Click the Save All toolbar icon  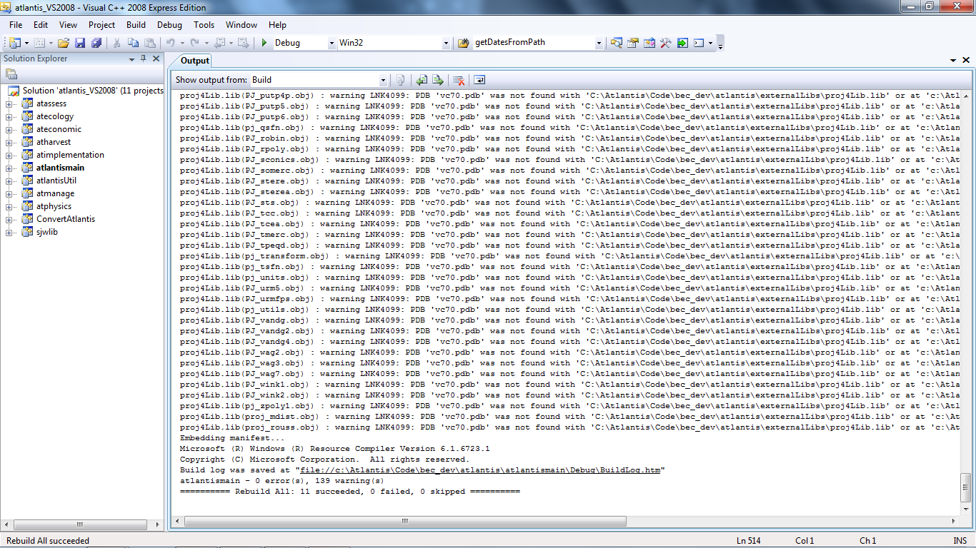point(96,43)
